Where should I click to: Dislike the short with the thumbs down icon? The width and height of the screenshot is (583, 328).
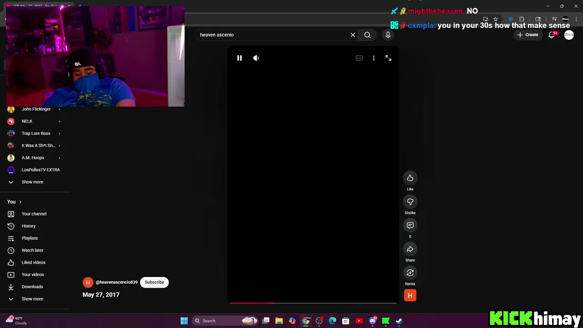pyautogui.click(x=410, y=202)
